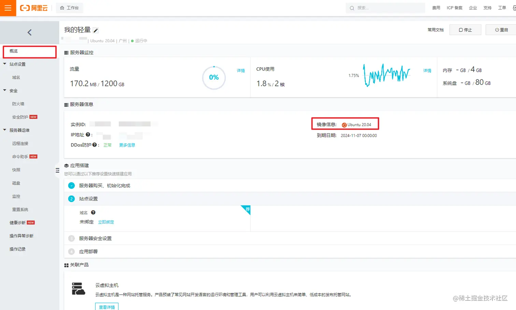Viewport: 516px width, 310px height.
Task: Click the 0% traffic usage ring
Action: pos(214,78)
